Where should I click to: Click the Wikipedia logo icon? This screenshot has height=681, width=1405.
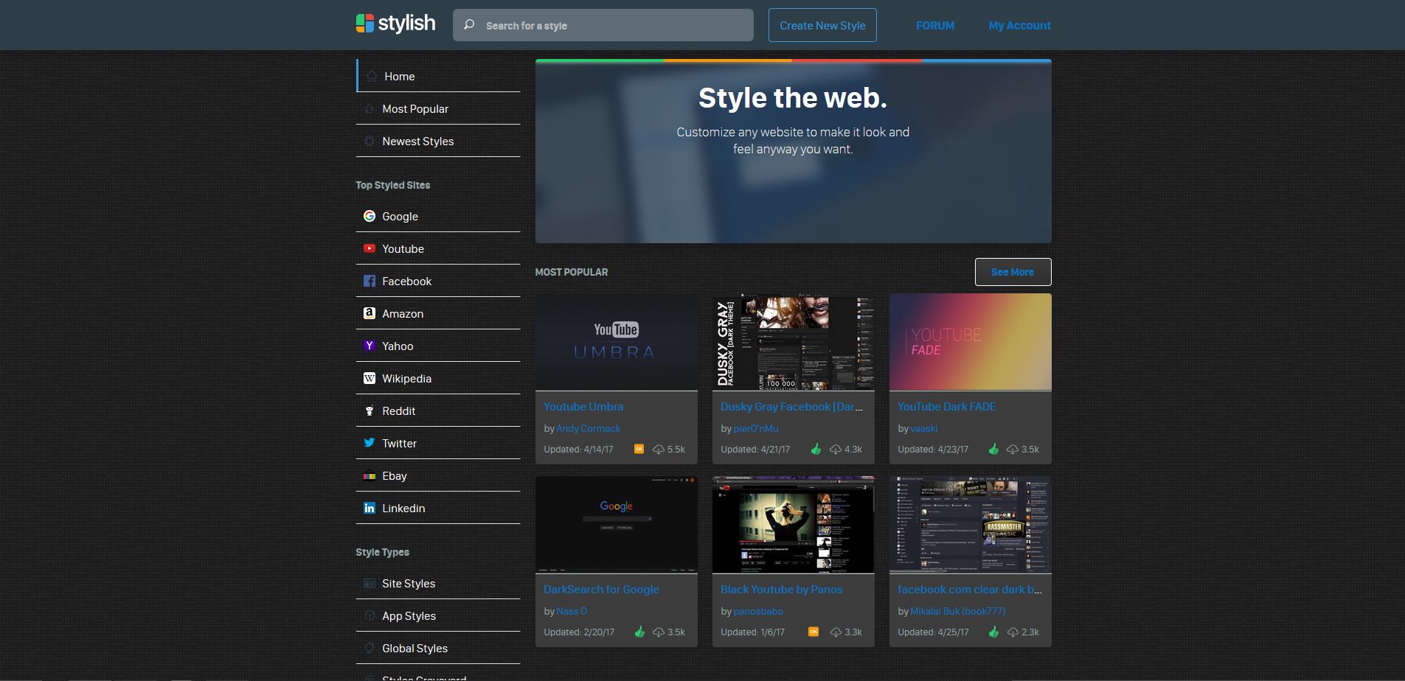coord(370,378)
